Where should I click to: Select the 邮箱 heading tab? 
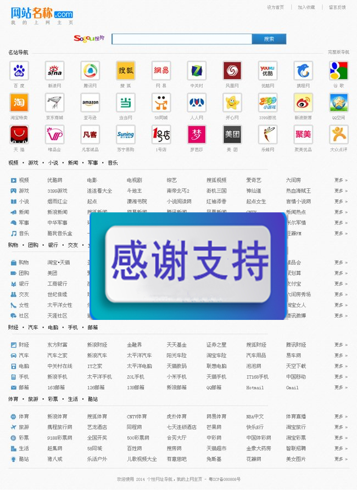coord(93,328)
